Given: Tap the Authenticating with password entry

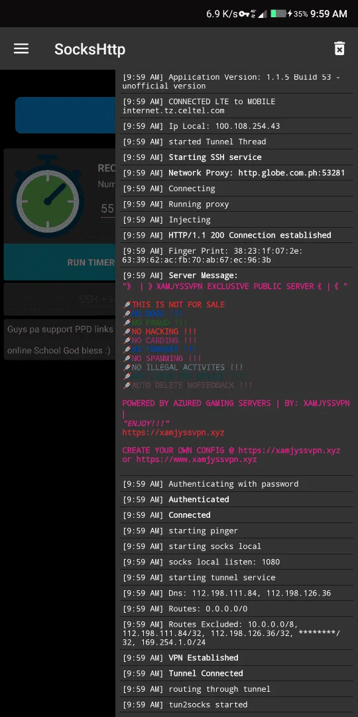Looking at the screenshot, I should pyautogui.click(x=237, y=484).
